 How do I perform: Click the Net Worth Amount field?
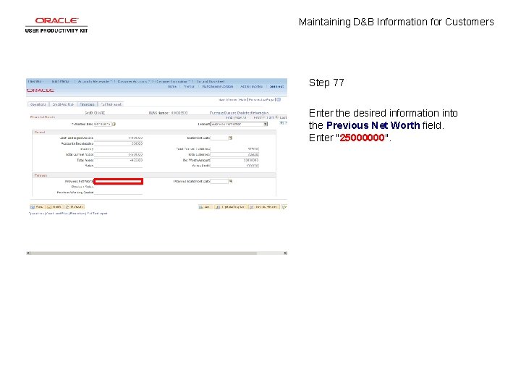click(234, 160)
